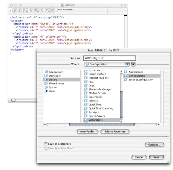Viewport: 173px width, 170px height.
Task: Select the Shared Items folder
Action: pos(62,84)
